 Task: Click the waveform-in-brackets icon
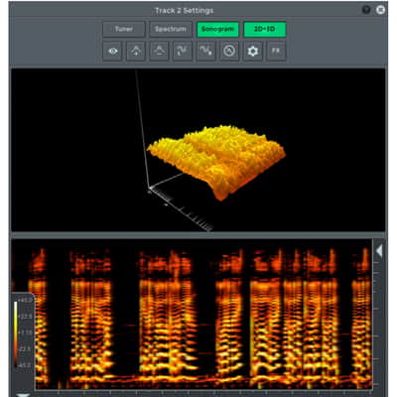click(x=183, y=52)
